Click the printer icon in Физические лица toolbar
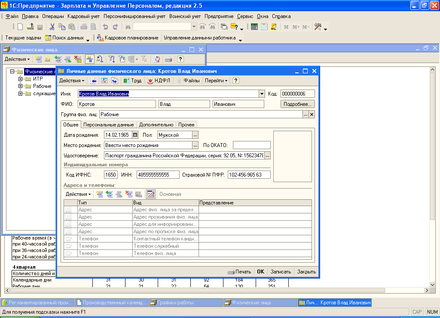The width and height of the screenshot is (440, 318). coord(168,59)
